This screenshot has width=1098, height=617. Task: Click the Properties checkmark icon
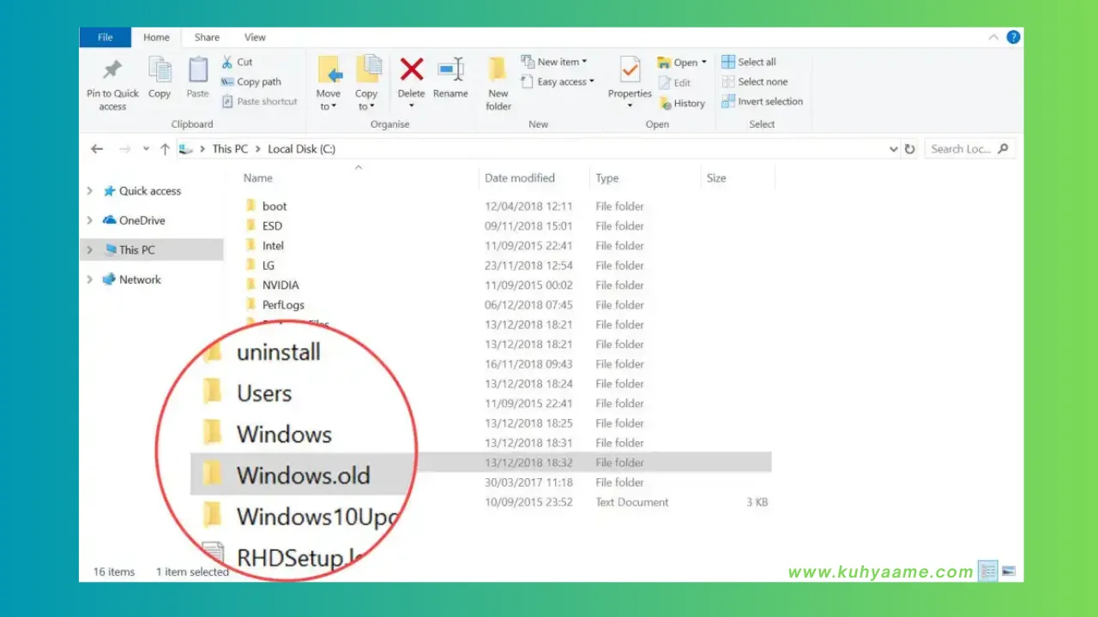630,69
